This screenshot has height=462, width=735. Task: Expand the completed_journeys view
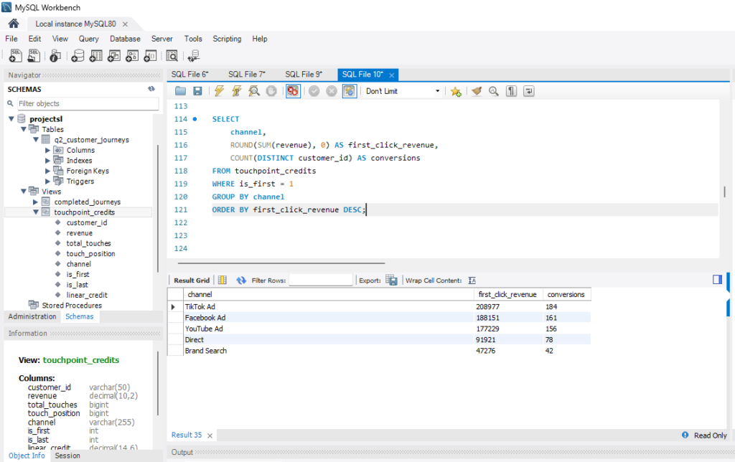tap(35, 202)
